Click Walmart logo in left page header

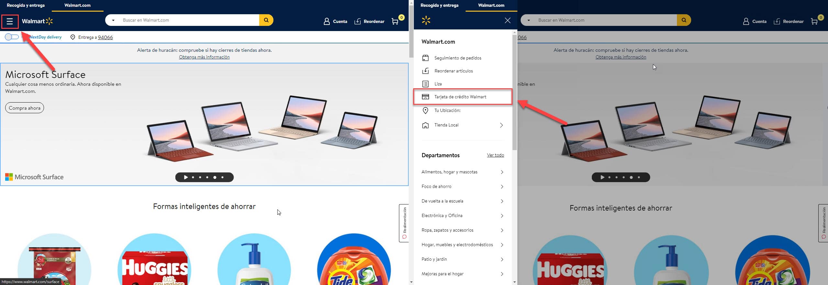pyautogui.click(x=37, y=21)
